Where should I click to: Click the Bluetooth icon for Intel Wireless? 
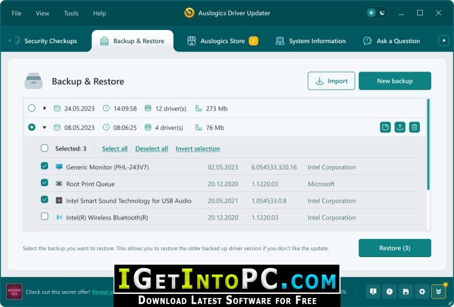(59, 217)
